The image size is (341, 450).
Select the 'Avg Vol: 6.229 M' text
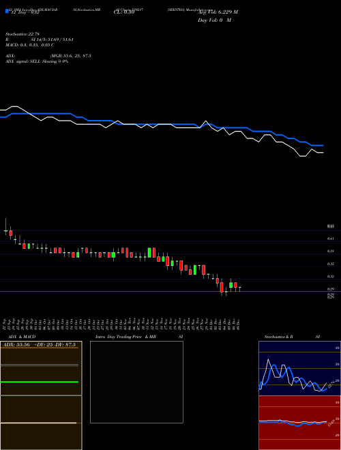(218, 12)
